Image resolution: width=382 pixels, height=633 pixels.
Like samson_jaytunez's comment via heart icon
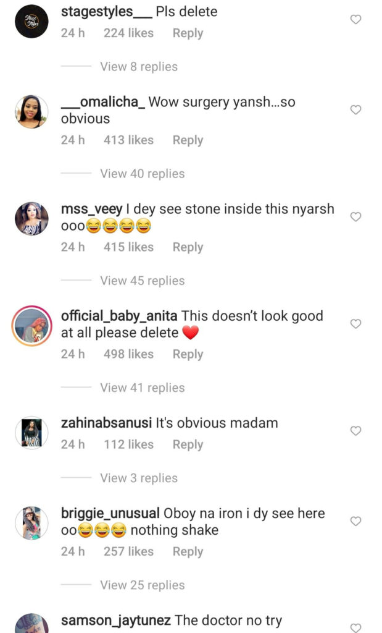[x=355, y=628]
